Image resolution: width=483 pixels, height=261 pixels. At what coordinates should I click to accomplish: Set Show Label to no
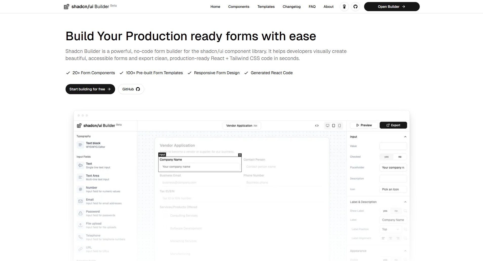pyautogui.click(x=396, y=211)
